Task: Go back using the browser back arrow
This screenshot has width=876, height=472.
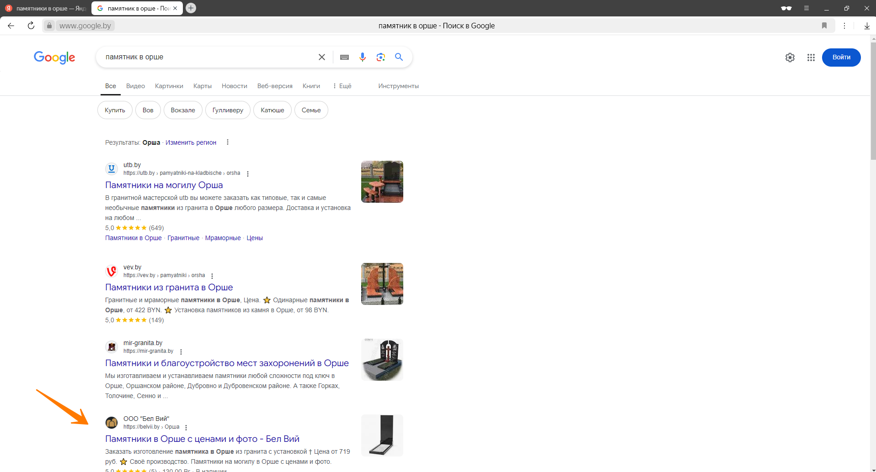Action: (x=11, y=26)
